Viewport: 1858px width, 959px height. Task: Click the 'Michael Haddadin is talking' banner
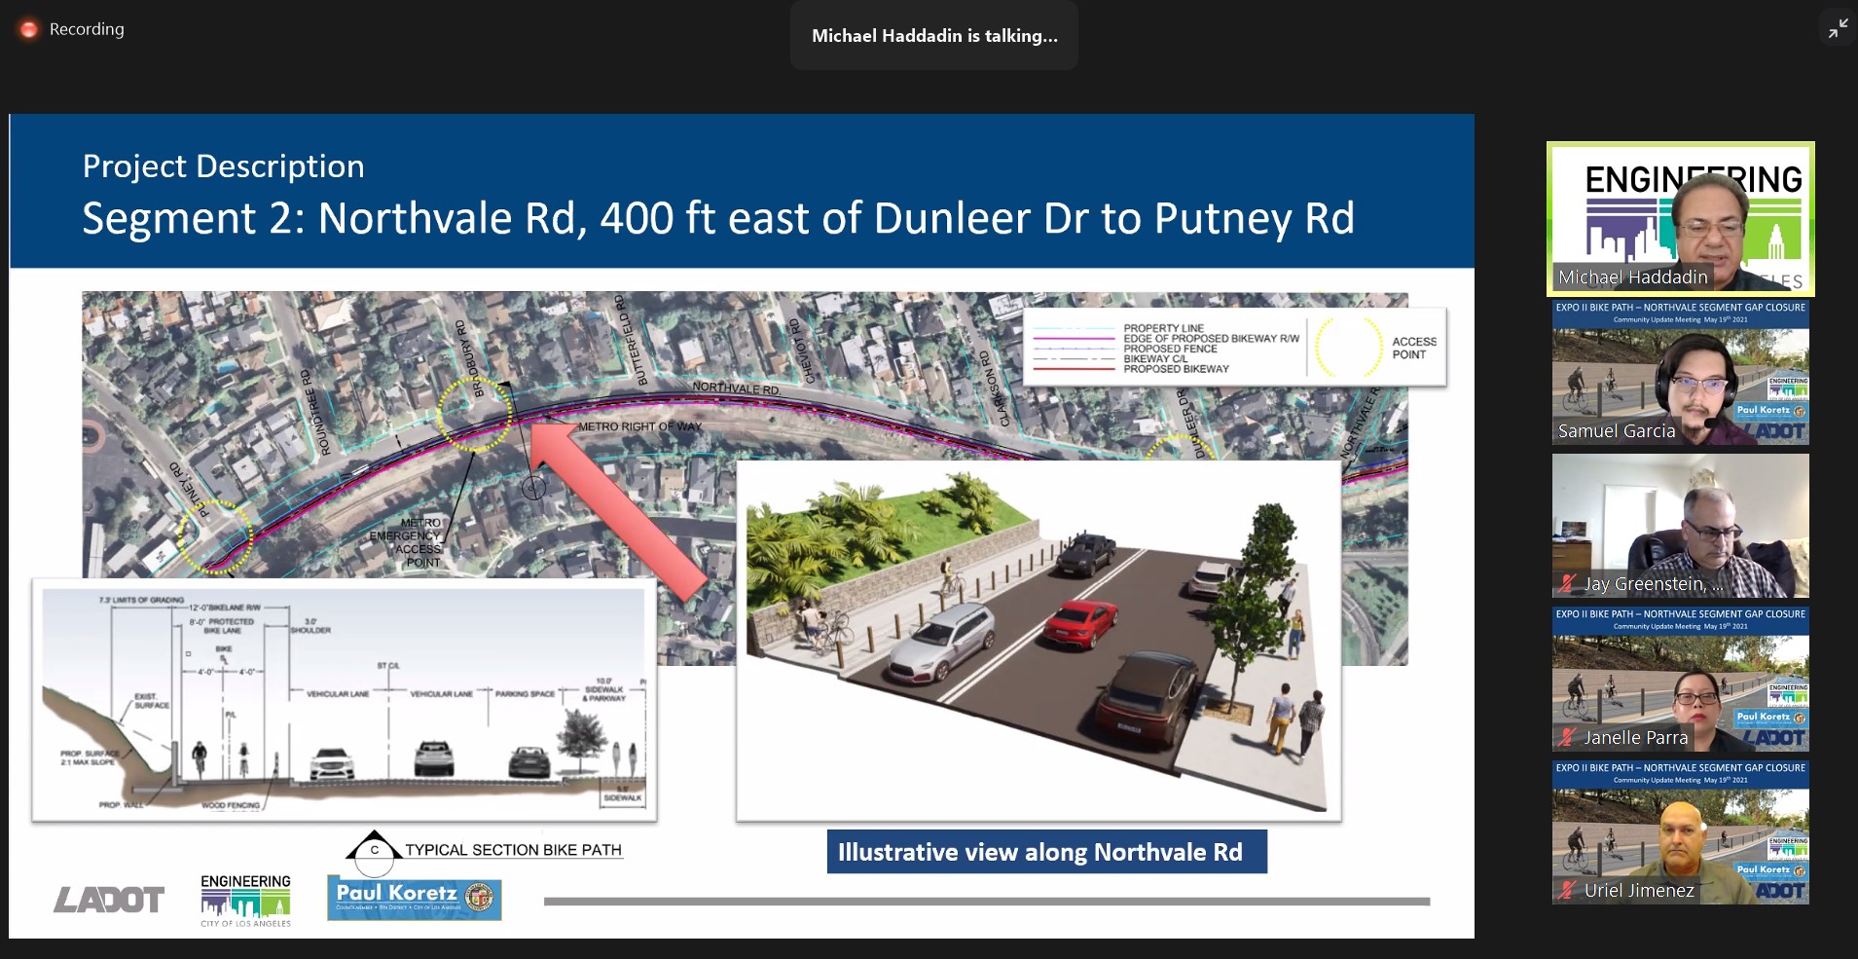click(x=933, y=36)
